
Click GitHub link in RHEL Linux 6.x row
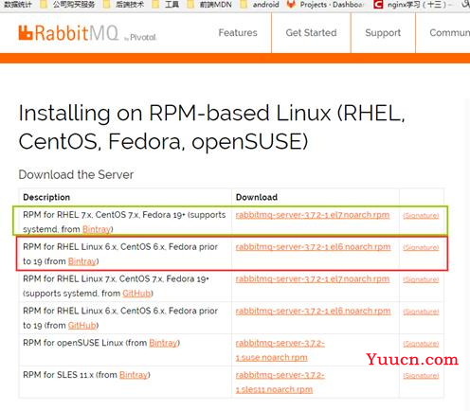click(x=82, y=325)
